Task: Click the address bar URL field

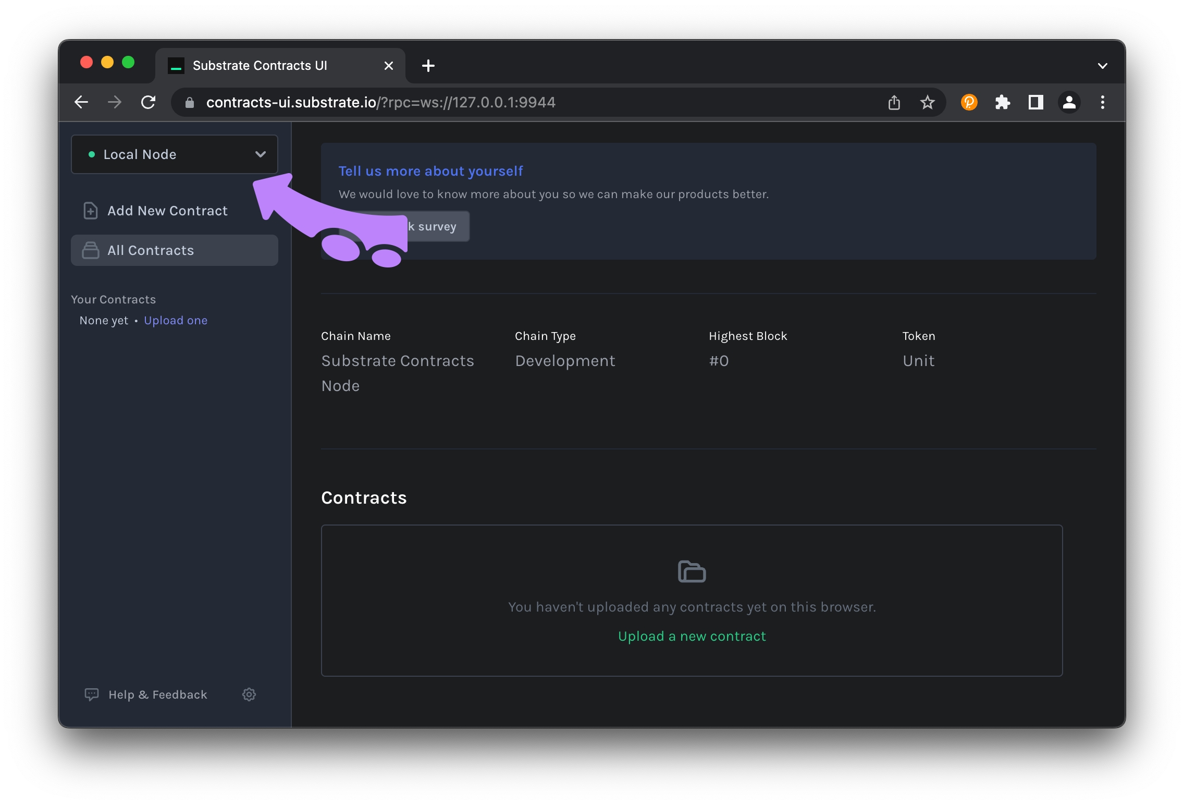Action: (380, 102)
